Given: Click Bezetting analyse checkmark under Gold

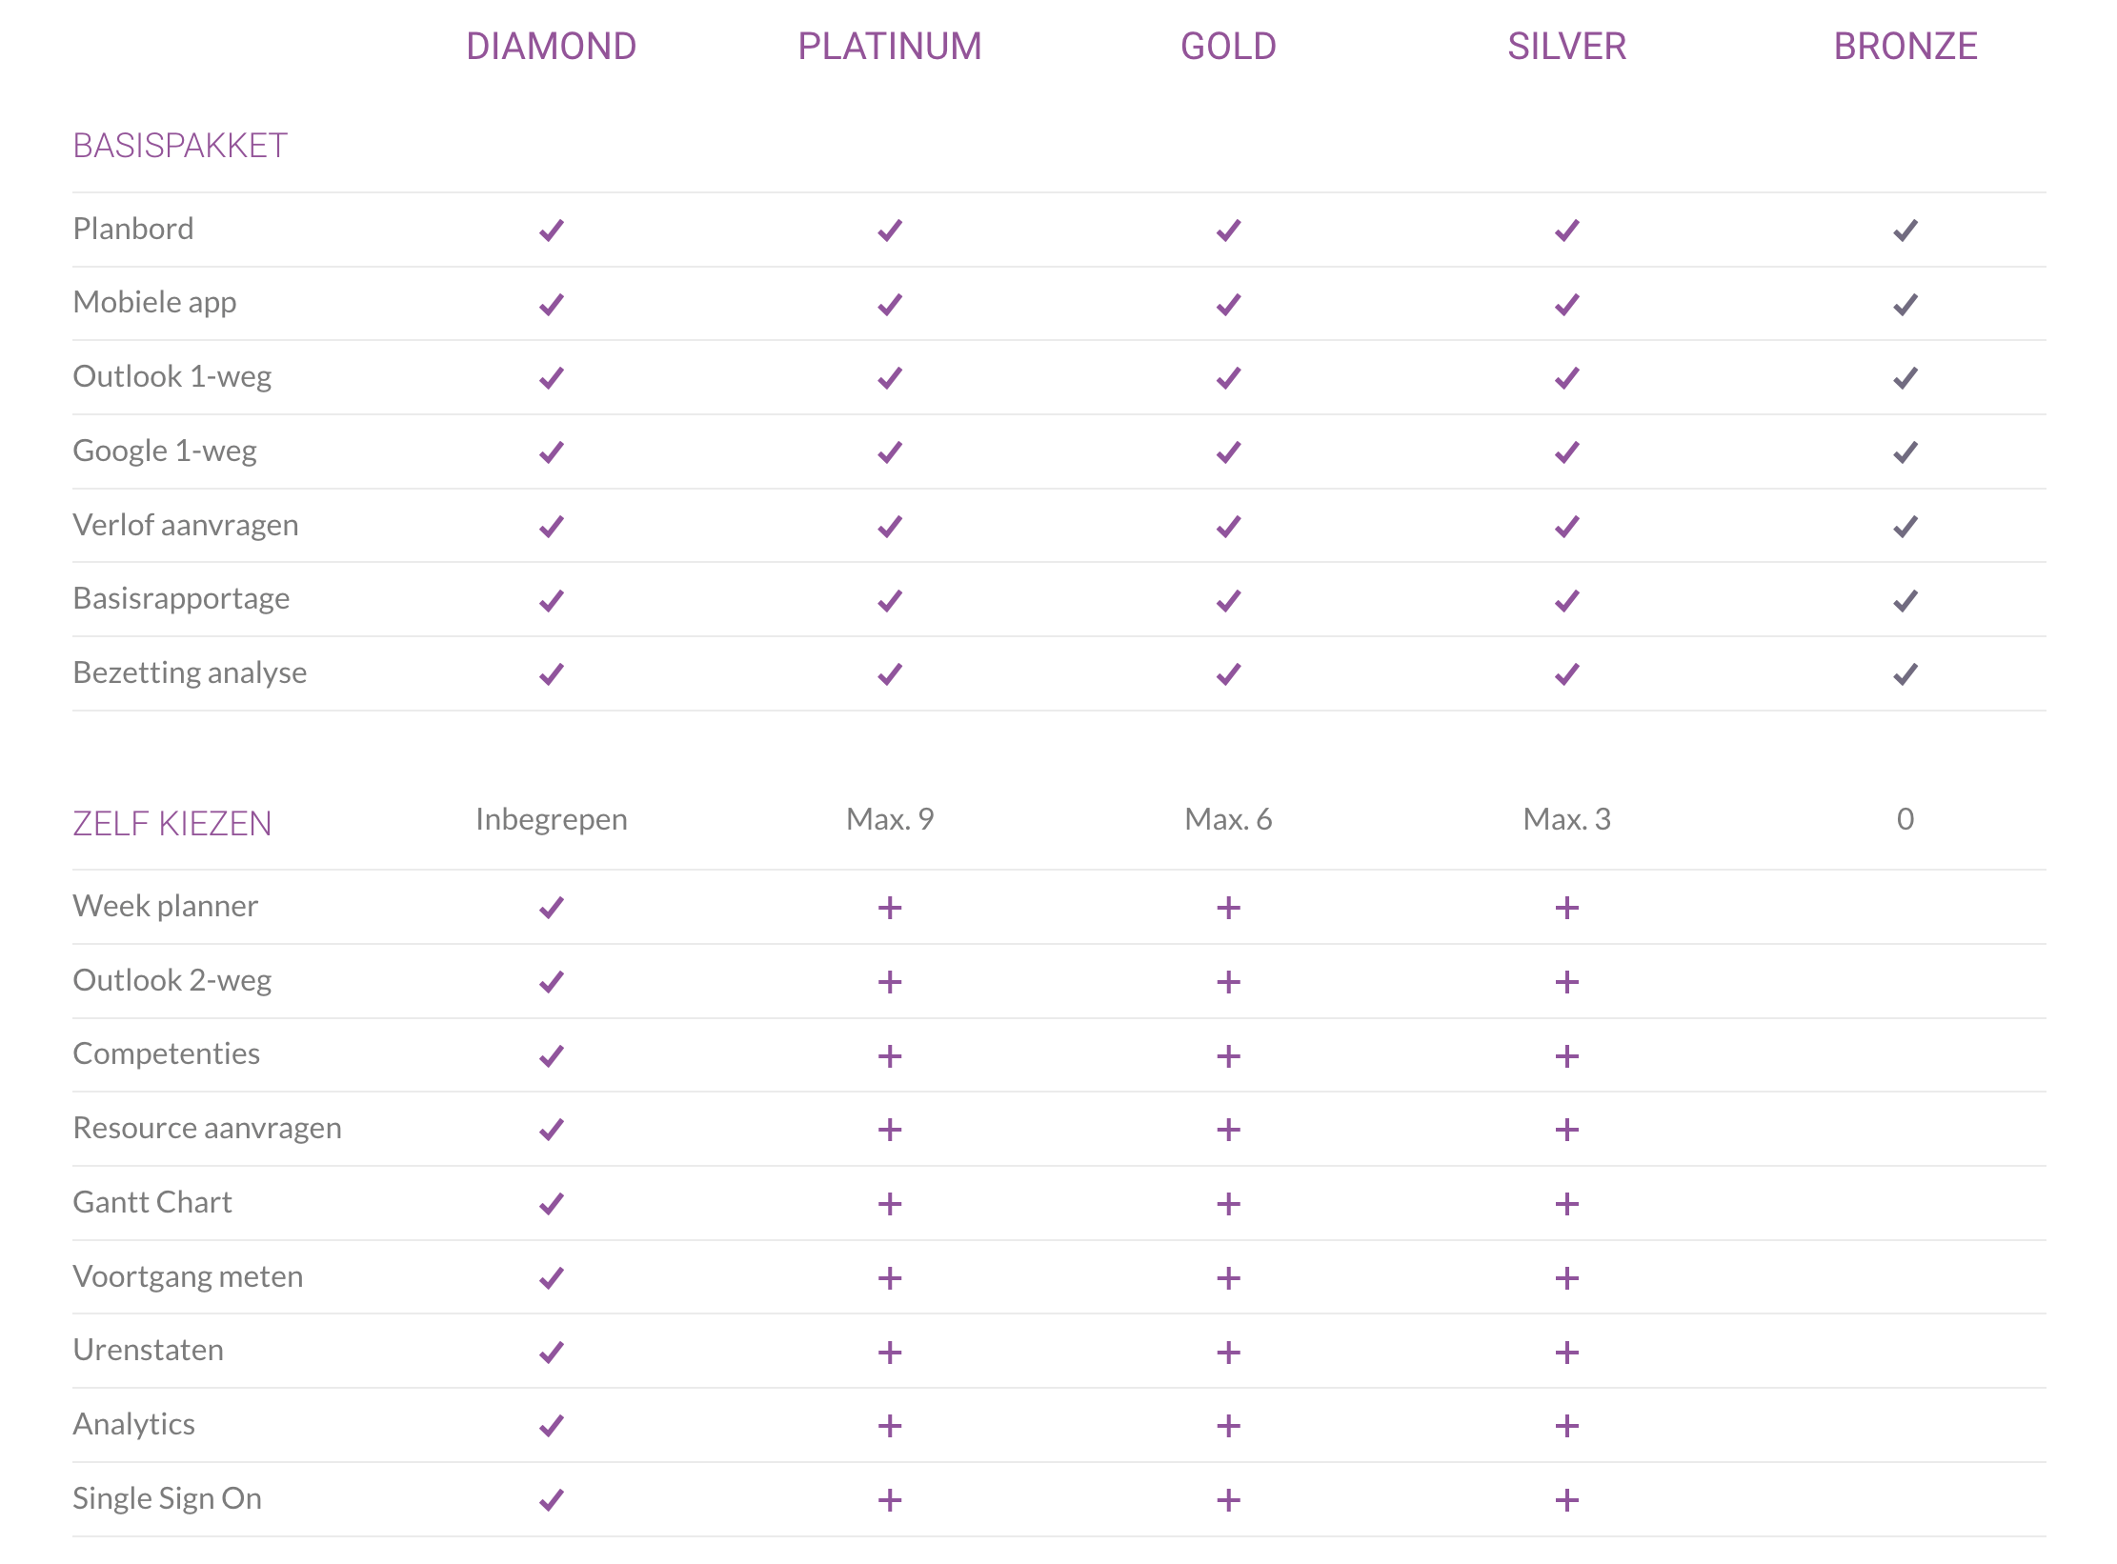Looking at the screenshot, I should (x=1228, y=674).
